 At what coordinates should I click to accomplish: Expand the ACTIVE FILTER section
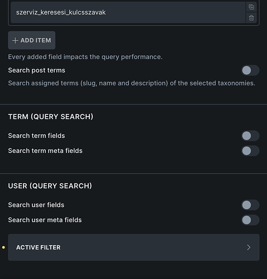(x=133, y=247)
